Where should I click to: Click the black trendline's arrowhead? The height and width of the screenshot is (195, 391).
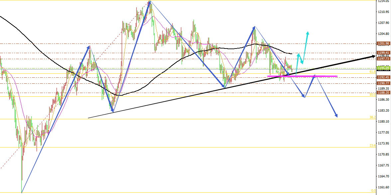tap(373, 56)
